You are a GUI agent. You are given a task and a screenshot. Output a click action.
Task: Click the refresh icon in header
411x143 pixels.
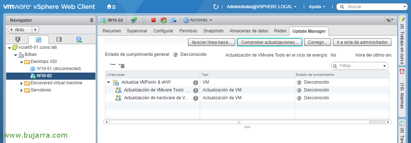pos(216,7)
